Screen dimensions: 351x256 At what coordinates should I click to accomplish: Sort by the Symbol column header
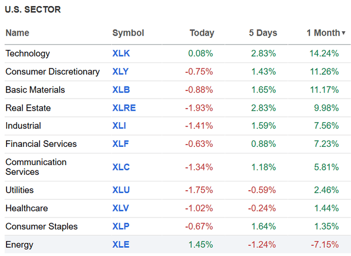pyautogui.click(x=128, y=33)
